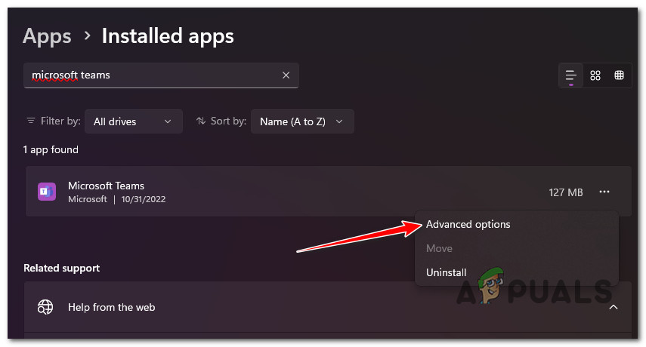Click the Installed apps breadcrumb title
Screen dimensions: 646x347
168,36
